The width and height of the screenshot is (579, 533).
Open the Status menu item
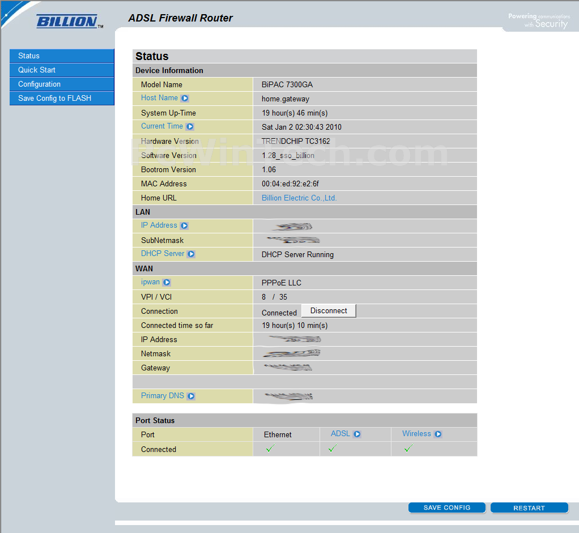(x=62, y=56)
